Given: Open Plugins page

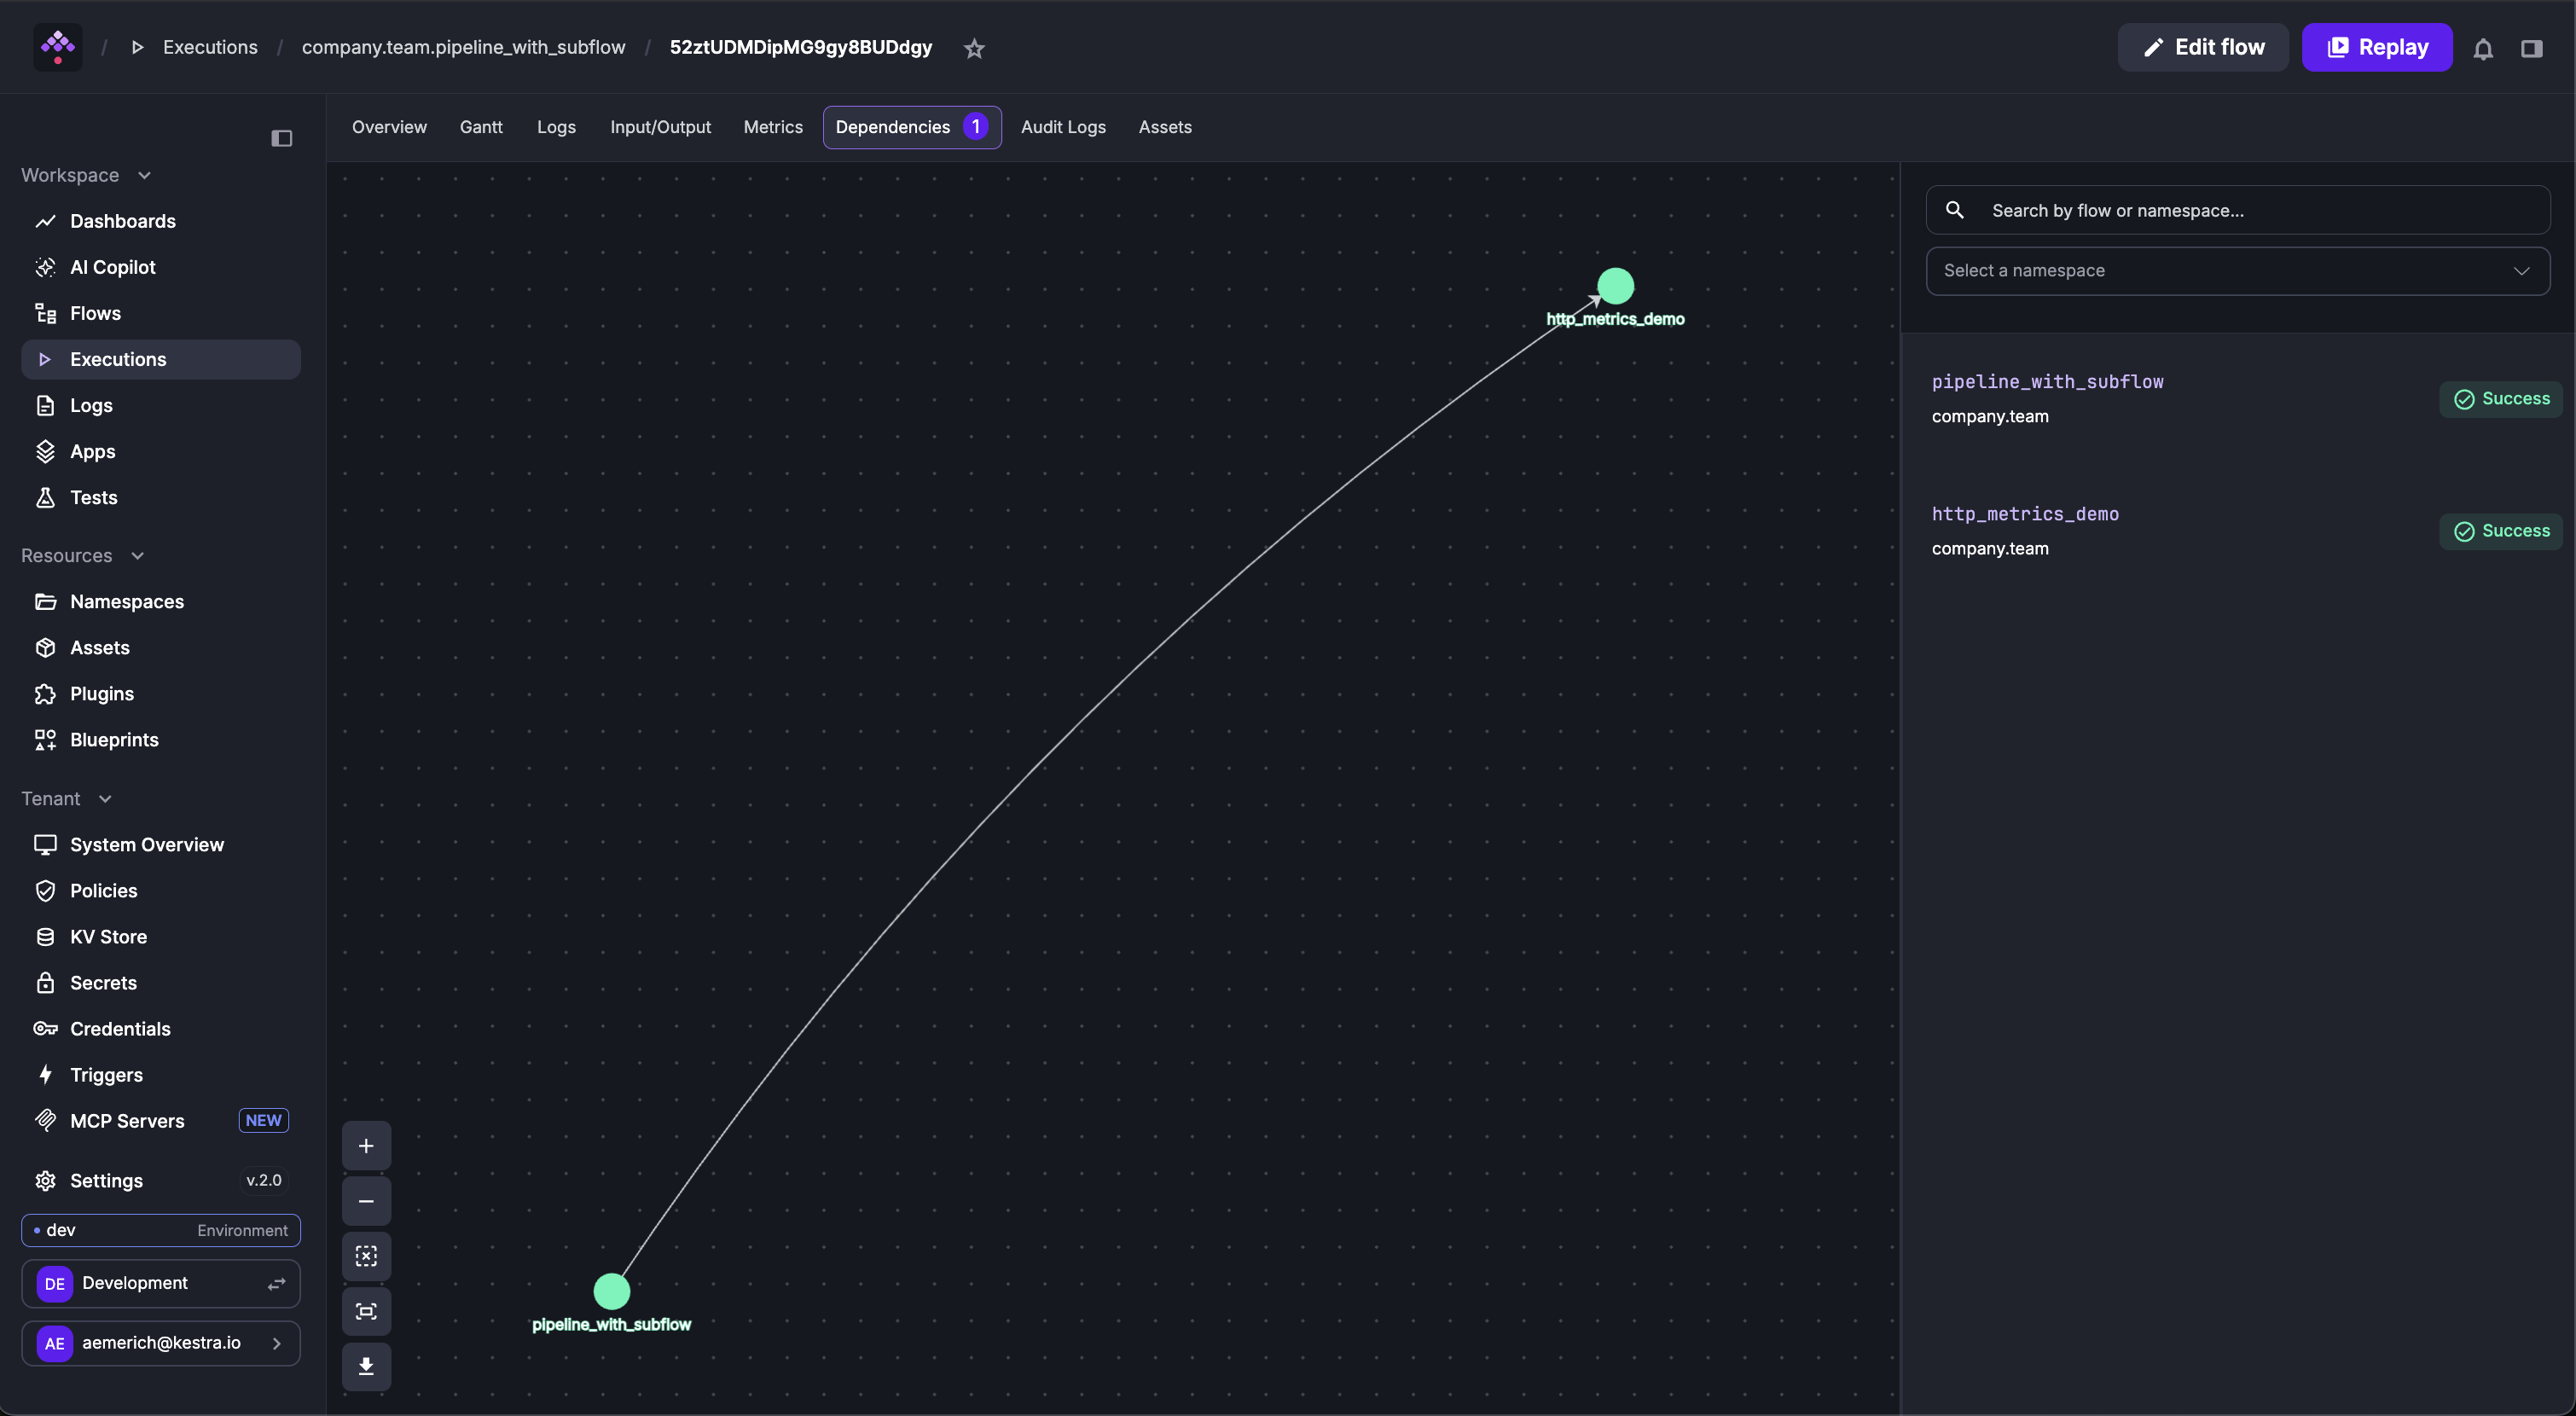Looking at the screenshot, I should (160, 693).
